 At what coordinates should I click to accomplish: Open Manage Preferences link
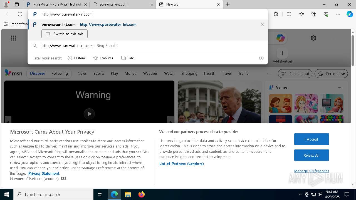(311, 171)
